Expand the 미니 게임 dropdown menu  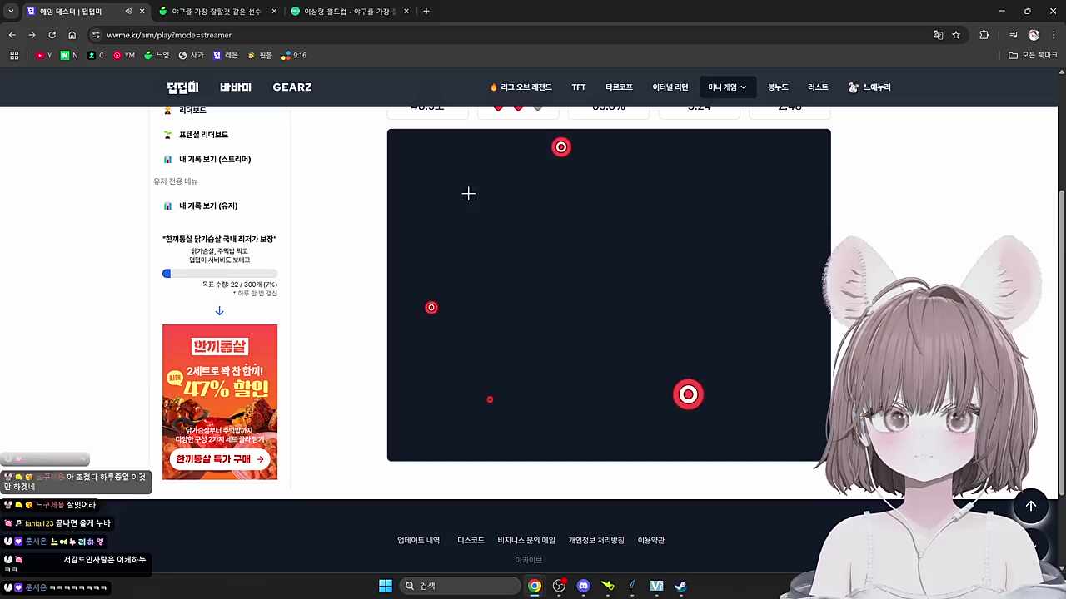pyautogui.click(x=727, y=87)
